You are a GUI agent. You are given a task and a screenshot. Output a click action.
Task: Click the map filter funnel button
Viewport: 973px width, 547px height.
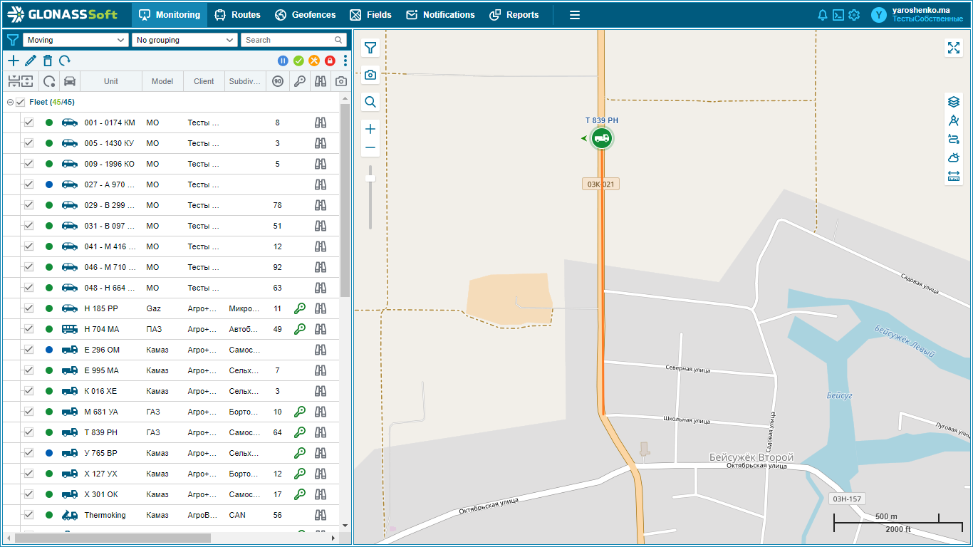click(370, 48)
